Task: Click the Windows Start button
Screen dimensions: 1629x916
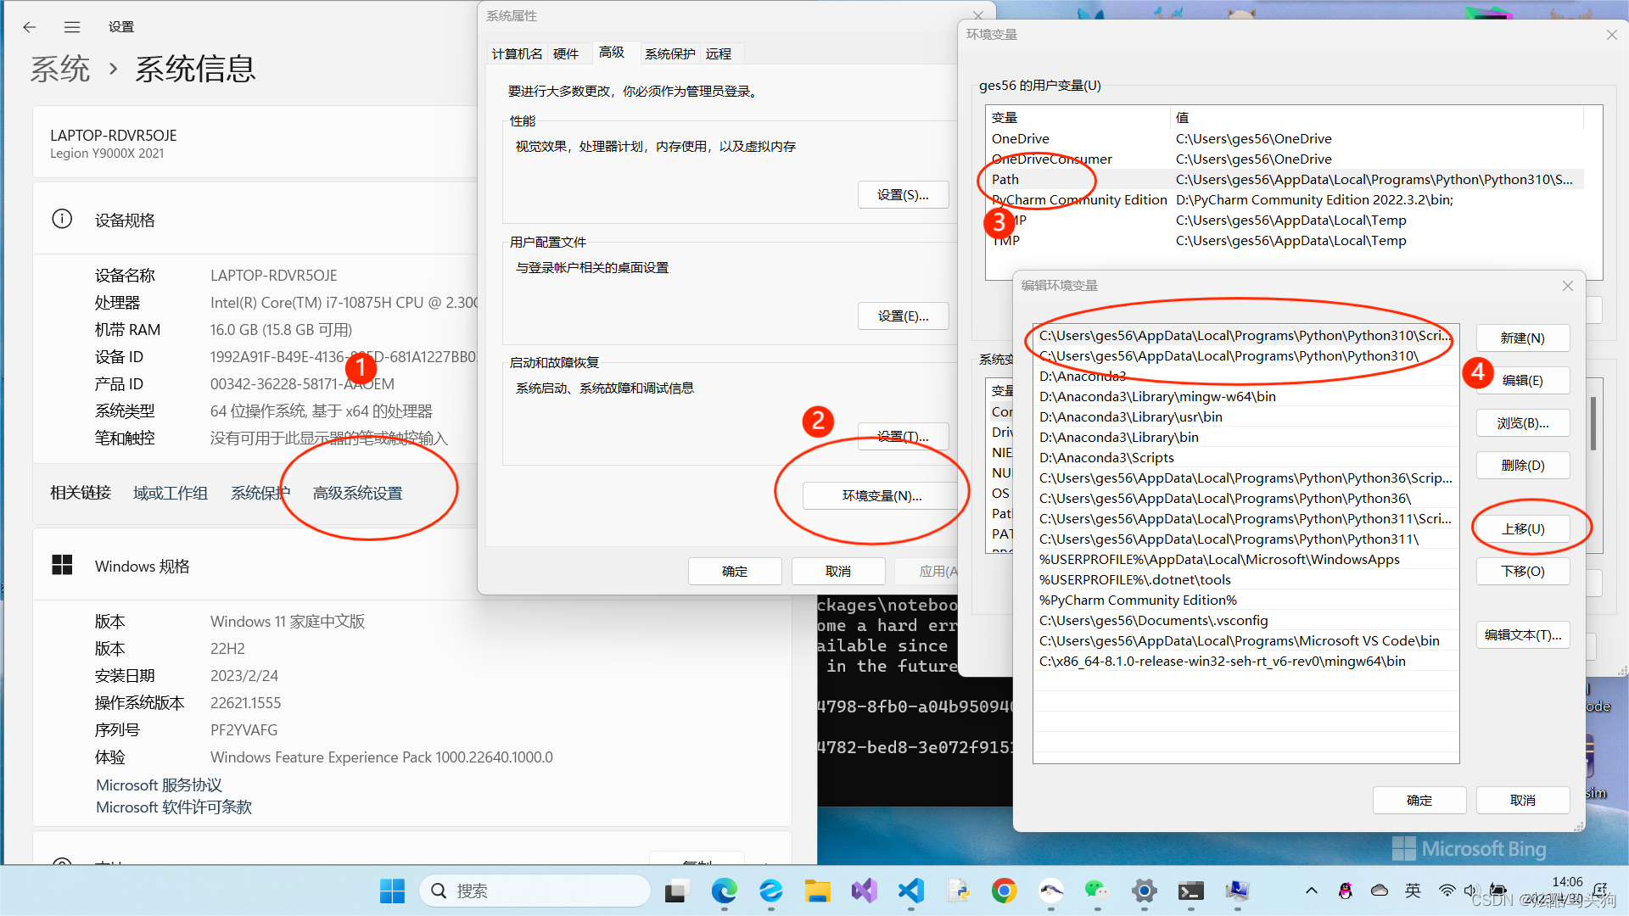Action: pos(392,891)
